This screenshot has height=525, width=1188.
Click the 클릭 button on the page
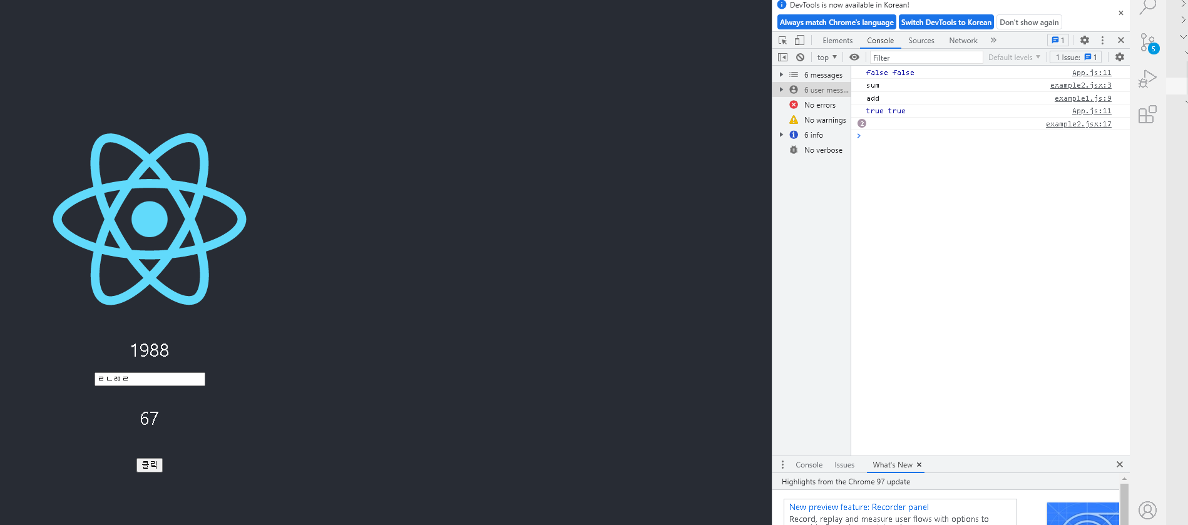[150, 465]
